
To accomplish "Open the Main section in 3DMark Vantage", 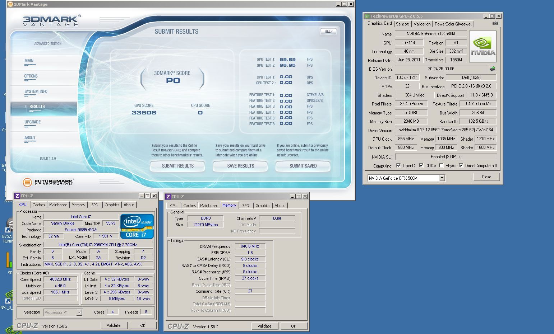I will click(x=29, y=61).
